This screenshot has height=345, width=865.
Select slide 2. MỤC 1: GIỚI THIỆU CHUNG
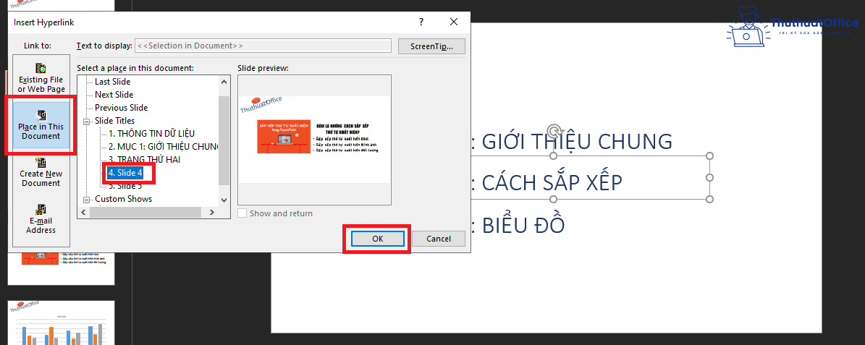(x=163, y=147)
